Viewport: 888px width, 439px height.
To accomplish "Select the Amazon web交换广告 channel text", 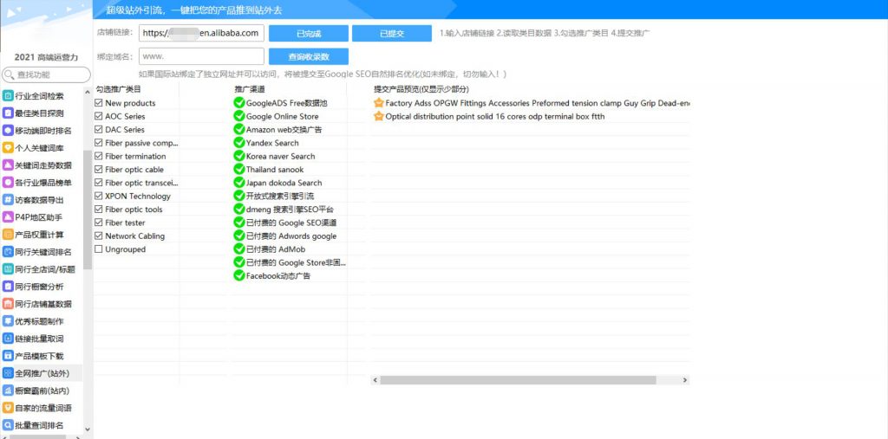I will pyautogui.click(x=284, y=130).
